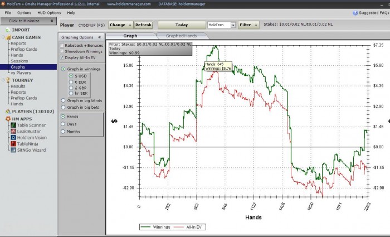
Task: Open Cash Games Preflop Cards
Action: [23, 49]
